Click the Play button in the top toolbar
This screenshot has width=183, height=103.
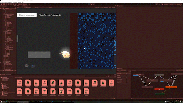click(89, 4)
